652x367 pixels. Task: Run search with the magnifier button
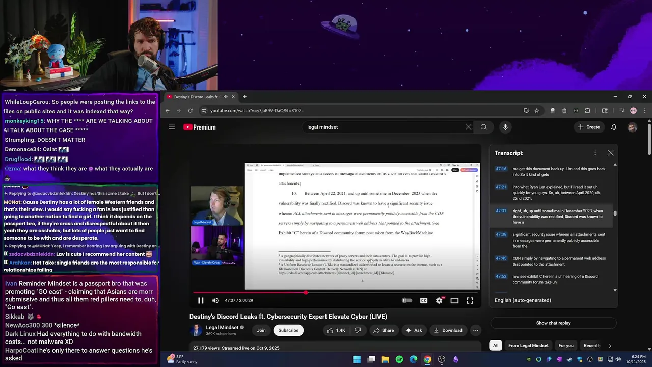click(x=483, y=127)
